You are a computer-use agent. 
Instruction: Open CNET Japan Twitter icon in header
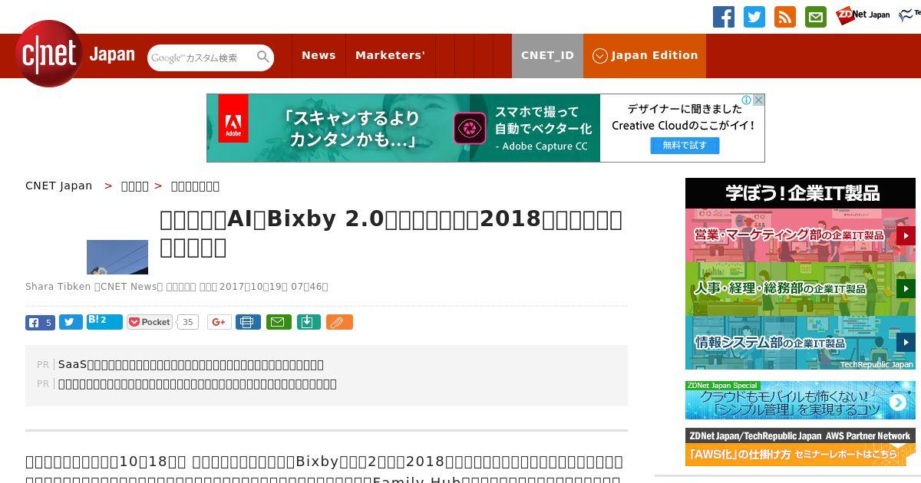pyautogui.click(x=754, y=17)
